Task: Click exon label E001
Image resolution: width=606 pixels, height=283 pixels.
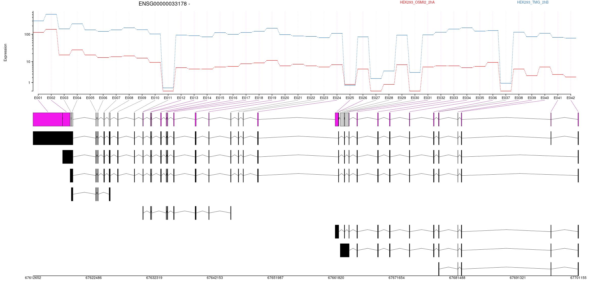Action: click(38, 98)
